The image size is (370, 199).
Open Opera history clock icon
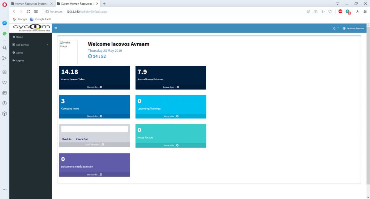[4, 103]
